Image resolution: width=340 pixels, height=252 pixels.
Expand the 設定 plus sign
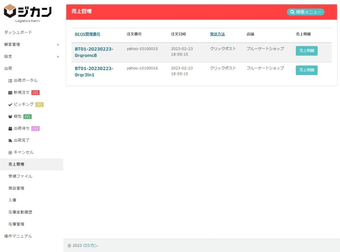58,56
